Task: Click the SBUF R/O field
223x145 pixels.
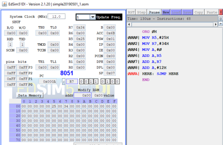Action: coord(10,33)
